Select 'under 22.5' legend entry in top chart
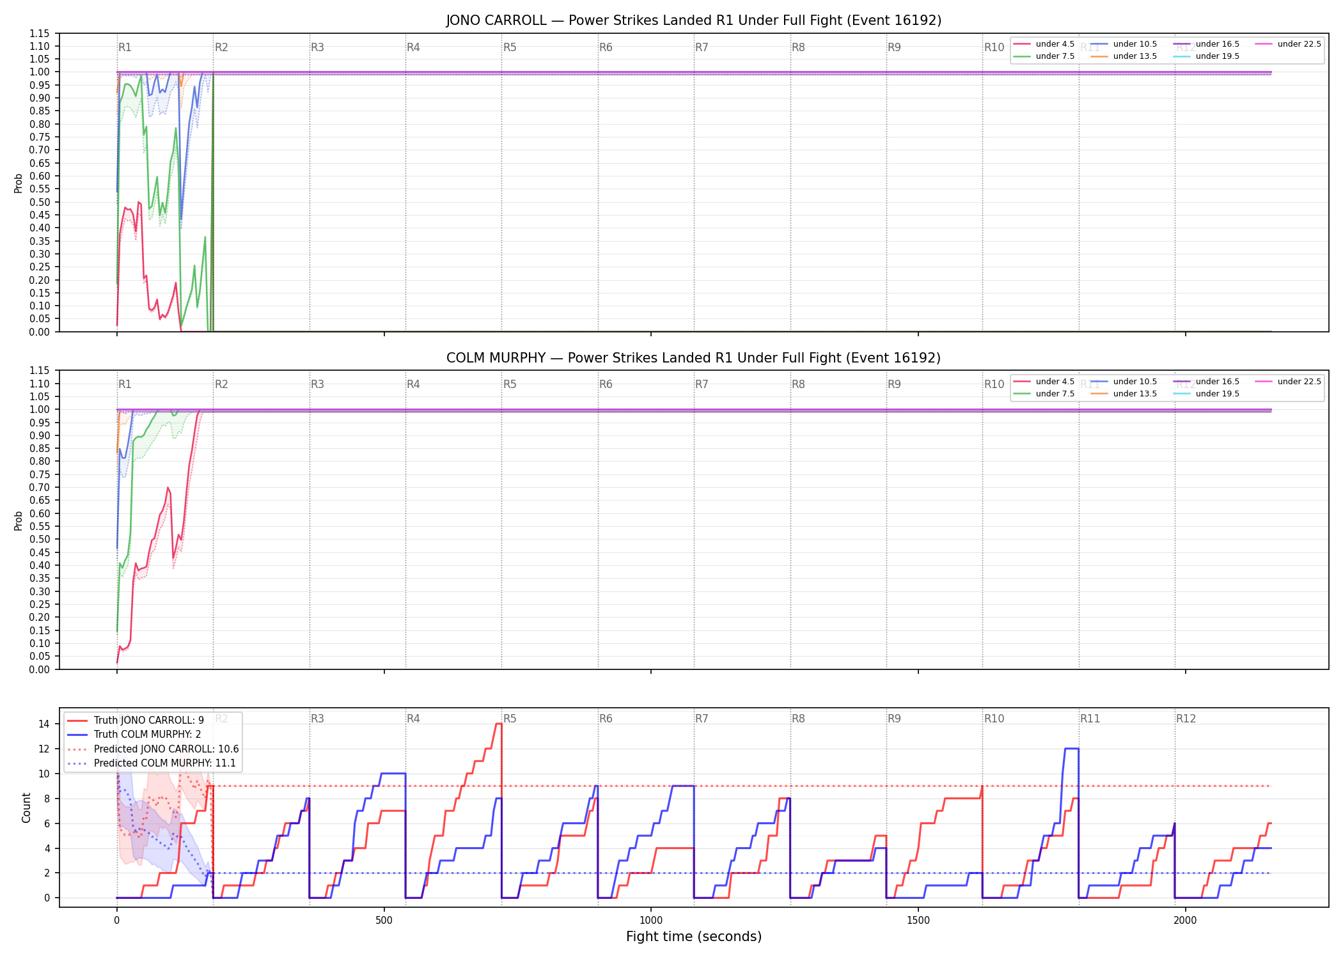 click(1288, 44)
